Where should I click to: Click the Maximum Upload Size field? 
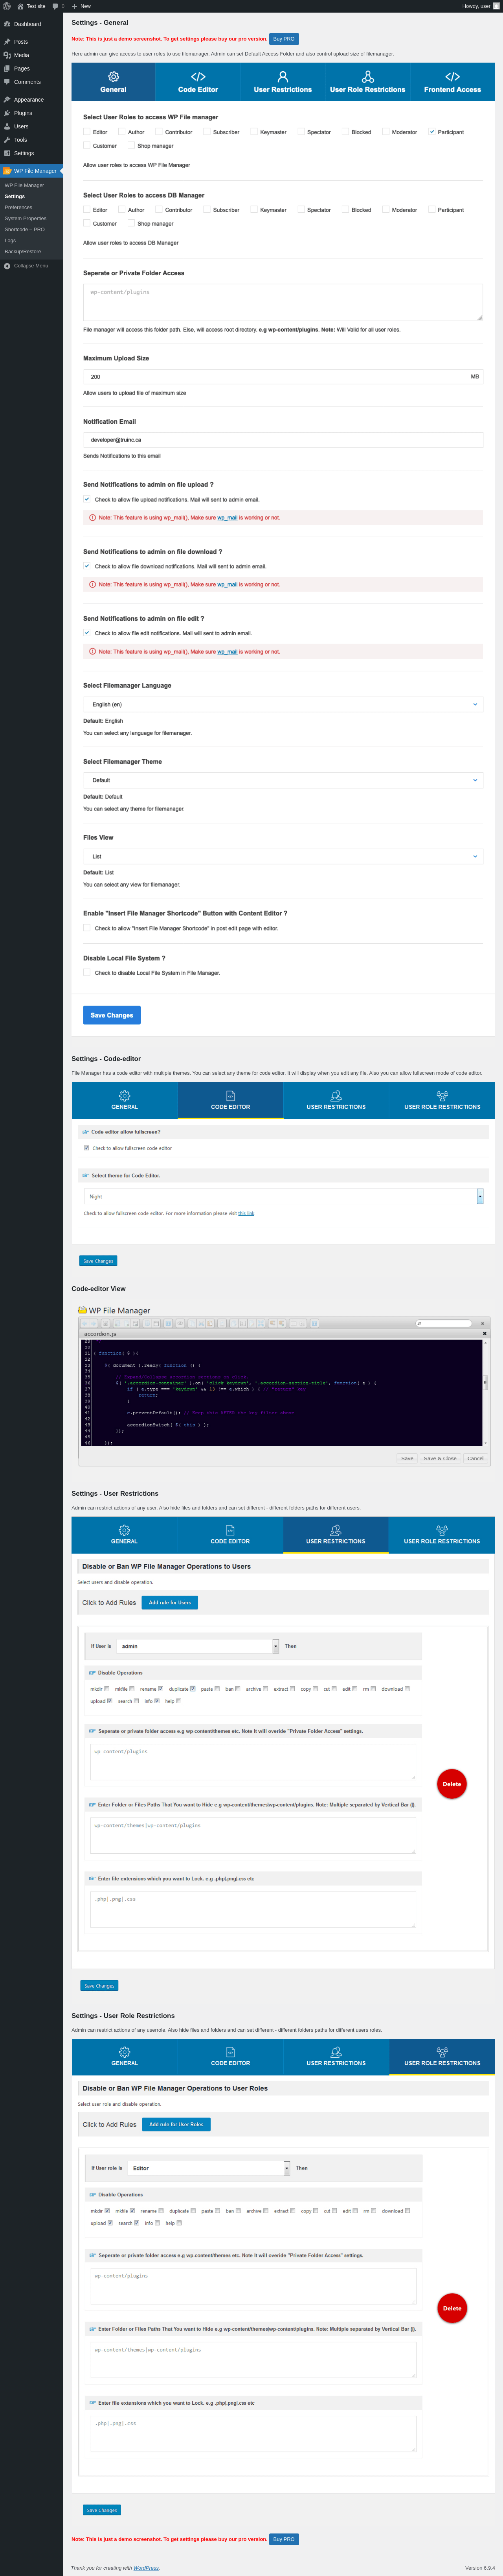pos(283,377)
